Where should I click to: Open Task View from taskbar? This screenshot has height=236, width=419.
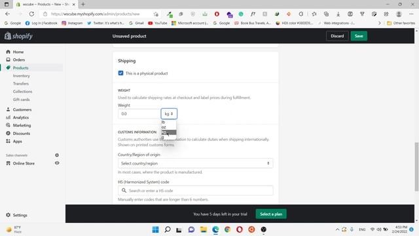coord(179,229)
